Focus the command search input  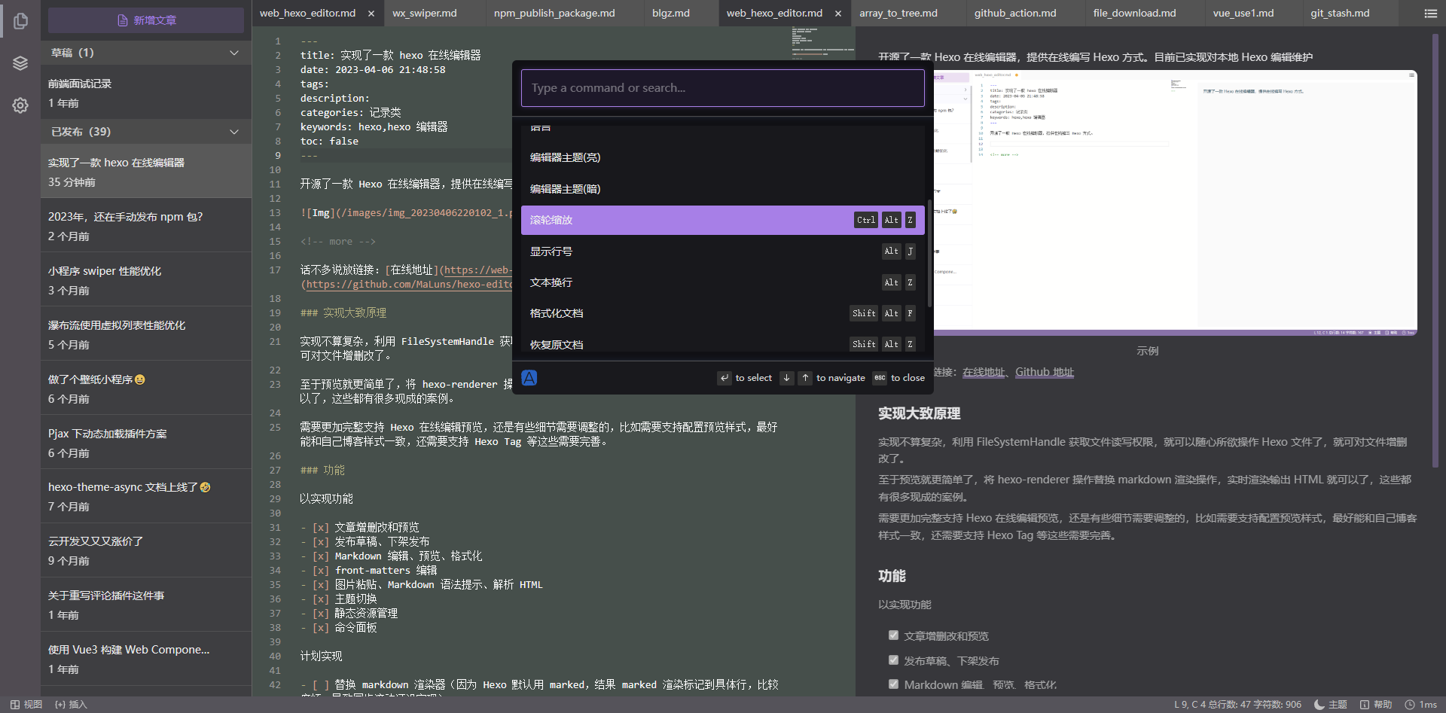coord(723,88)
